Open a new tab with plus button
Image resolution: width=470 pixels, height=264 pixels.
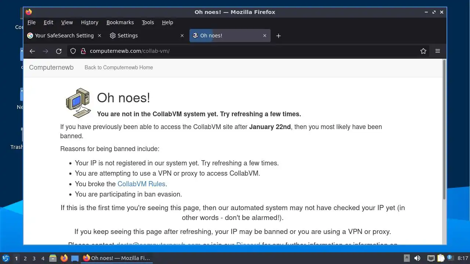pyautogui.click(x=278, y=36)
